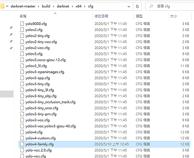
Task: Click the 11 KB size of yolov3_5l.cfg
Action: [185, 66]
